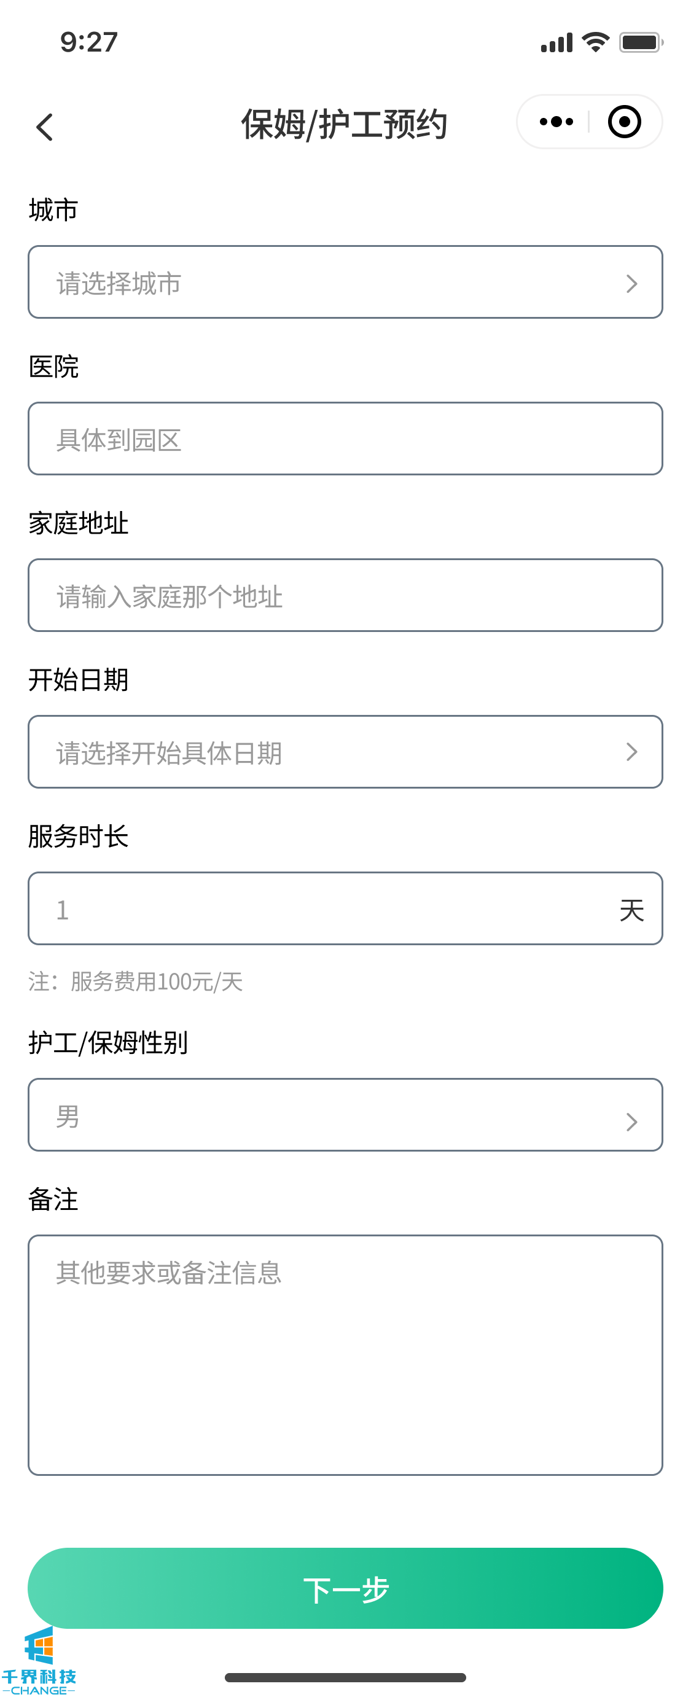The image size is (691, 1697).
Task: Tap the battery status icon
Action: coord(640,43)
